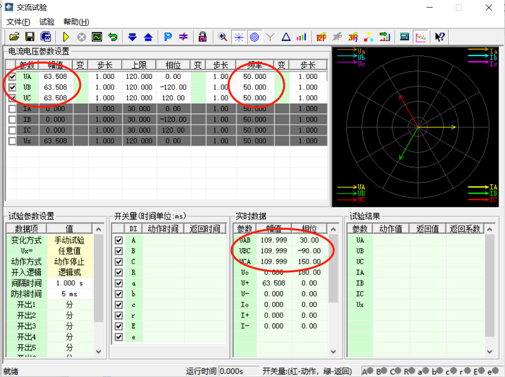
Task: Open the 动作方式 value showing 动作停止
Action: pyautogui.click(x=69, y=262)
